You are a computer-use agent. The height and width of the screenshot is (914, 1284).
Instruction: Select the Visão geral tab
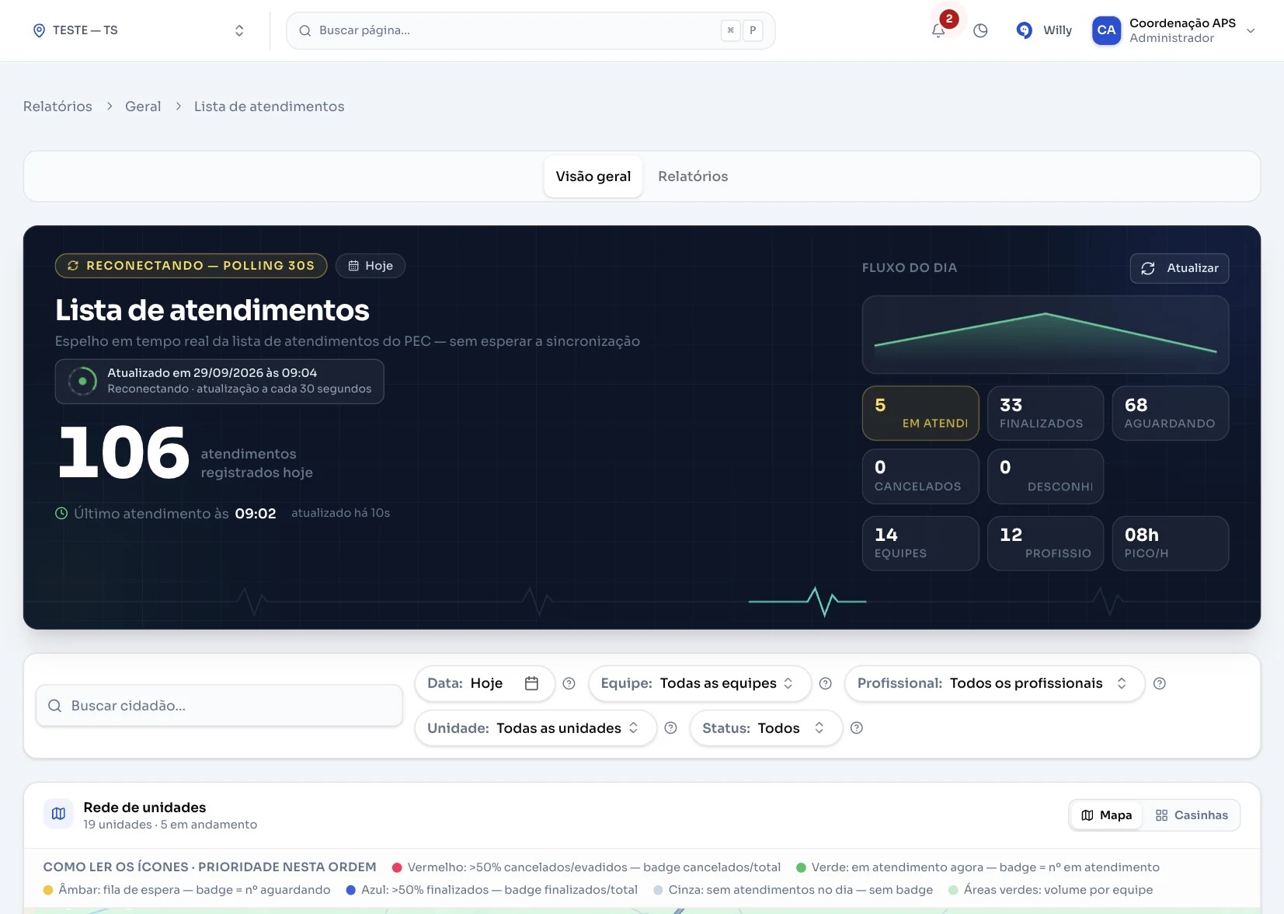click(593, 176)
